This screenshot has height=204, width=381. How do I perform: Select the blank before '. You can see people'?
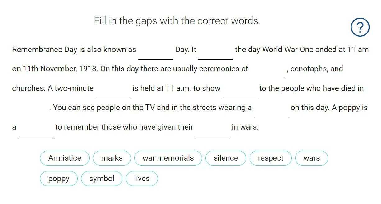[x=30, y=110]
